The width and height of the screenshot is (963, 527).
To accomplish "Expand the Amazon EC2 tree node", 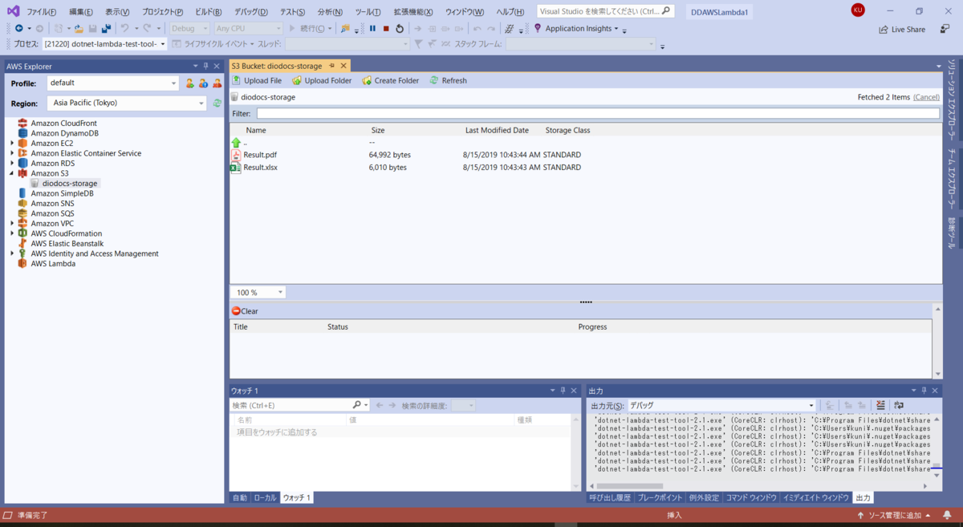I will pos(12,144).
